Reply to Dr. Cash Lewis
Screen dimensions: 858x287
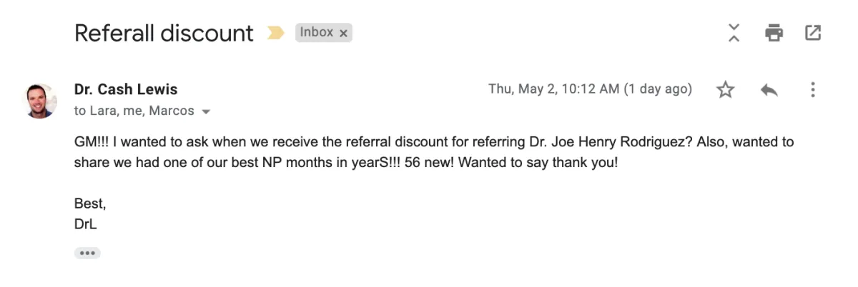tap(769, 90)
